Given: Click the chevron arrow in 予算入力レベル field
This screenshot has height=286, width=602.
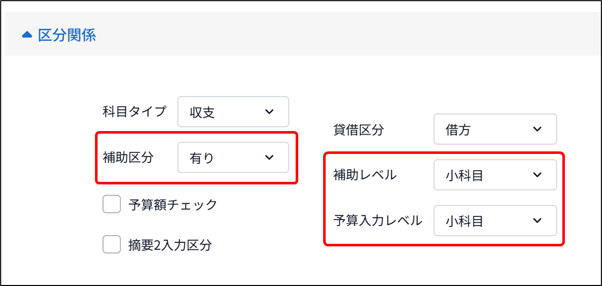Looking at the screenshot, I should (537, 220).
